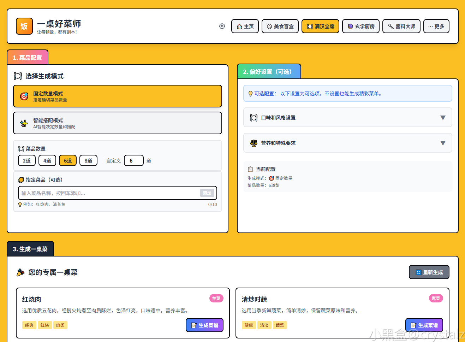
Task: Click 菜品数量: 6道菜 in current config
Action: [x=263, y=185]
